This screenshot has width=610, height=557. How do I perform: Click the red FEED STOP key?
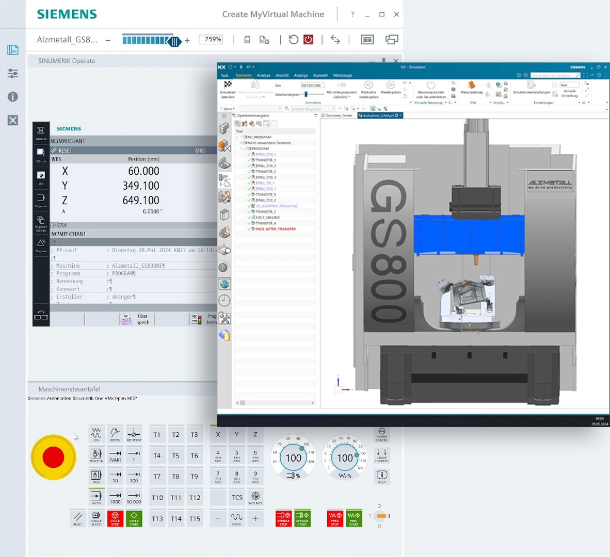tap(335, 518)
